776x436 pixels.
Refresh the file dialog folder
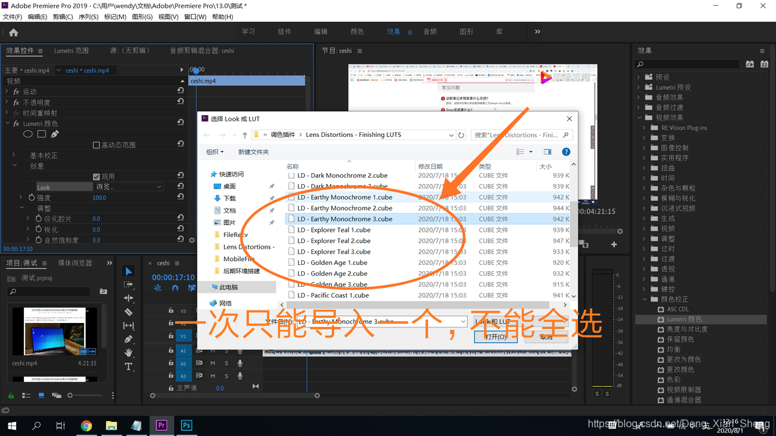click(x=461, y=135)
